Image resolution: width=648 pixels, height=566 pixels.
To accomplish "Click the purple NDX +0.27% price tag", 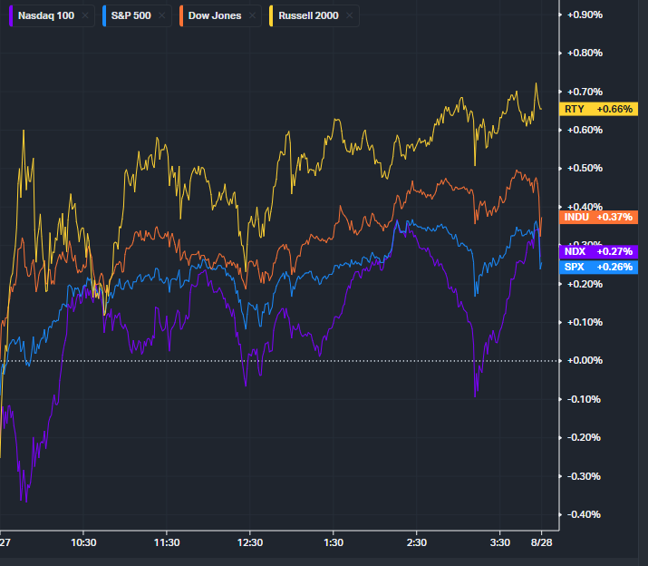I will [x=599, y=252].
